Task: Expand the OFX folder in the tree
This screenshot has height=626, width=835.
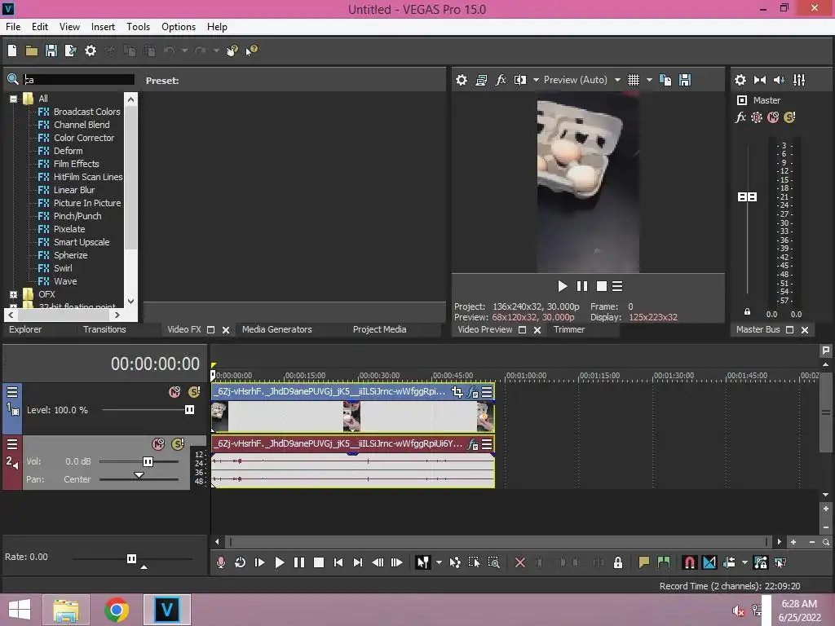Action: (x=13, y=294)
